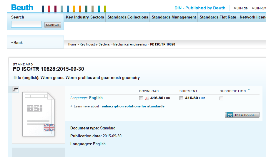Image resolution: width=266 pixels, height=157 pixels.
Task: Click the download price 416.80 EUR
Action: (160, 98)
